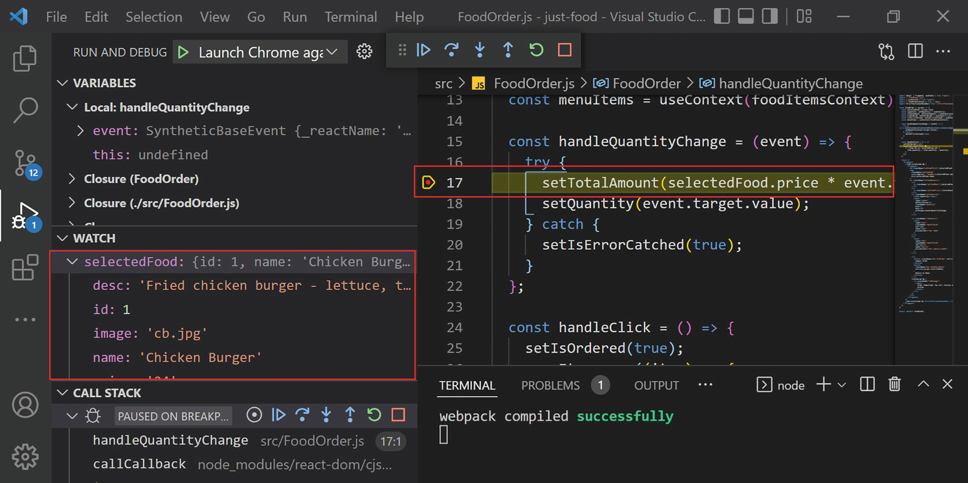Click Continue in the floating debug toolbar
968x483 pixels.
click(x=424, y=50)
